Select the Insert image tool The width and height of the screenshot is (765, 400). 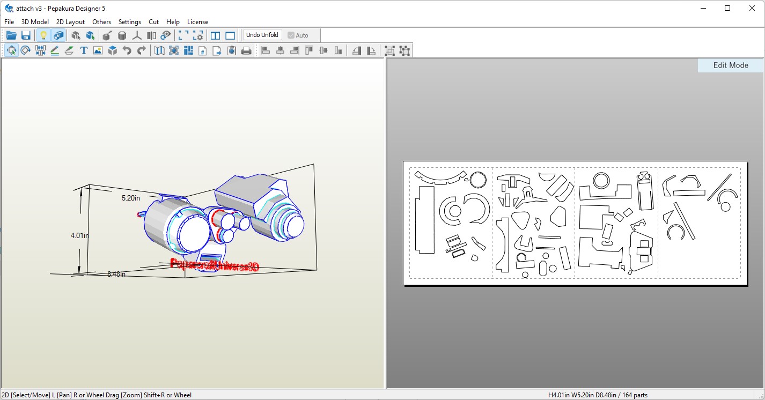pos(98,50)
